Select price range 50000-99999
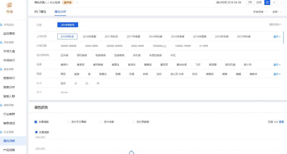This screenshot has height=154, width=287. 69,46
